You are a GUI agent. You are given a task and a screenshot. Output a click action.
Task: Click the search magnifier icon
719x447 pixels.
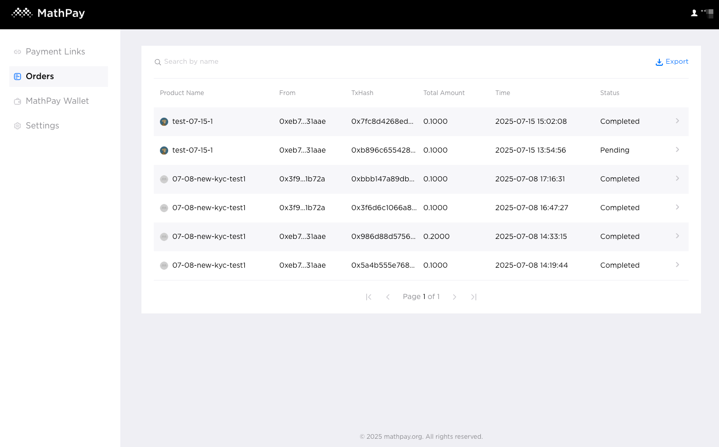point(158,62)
